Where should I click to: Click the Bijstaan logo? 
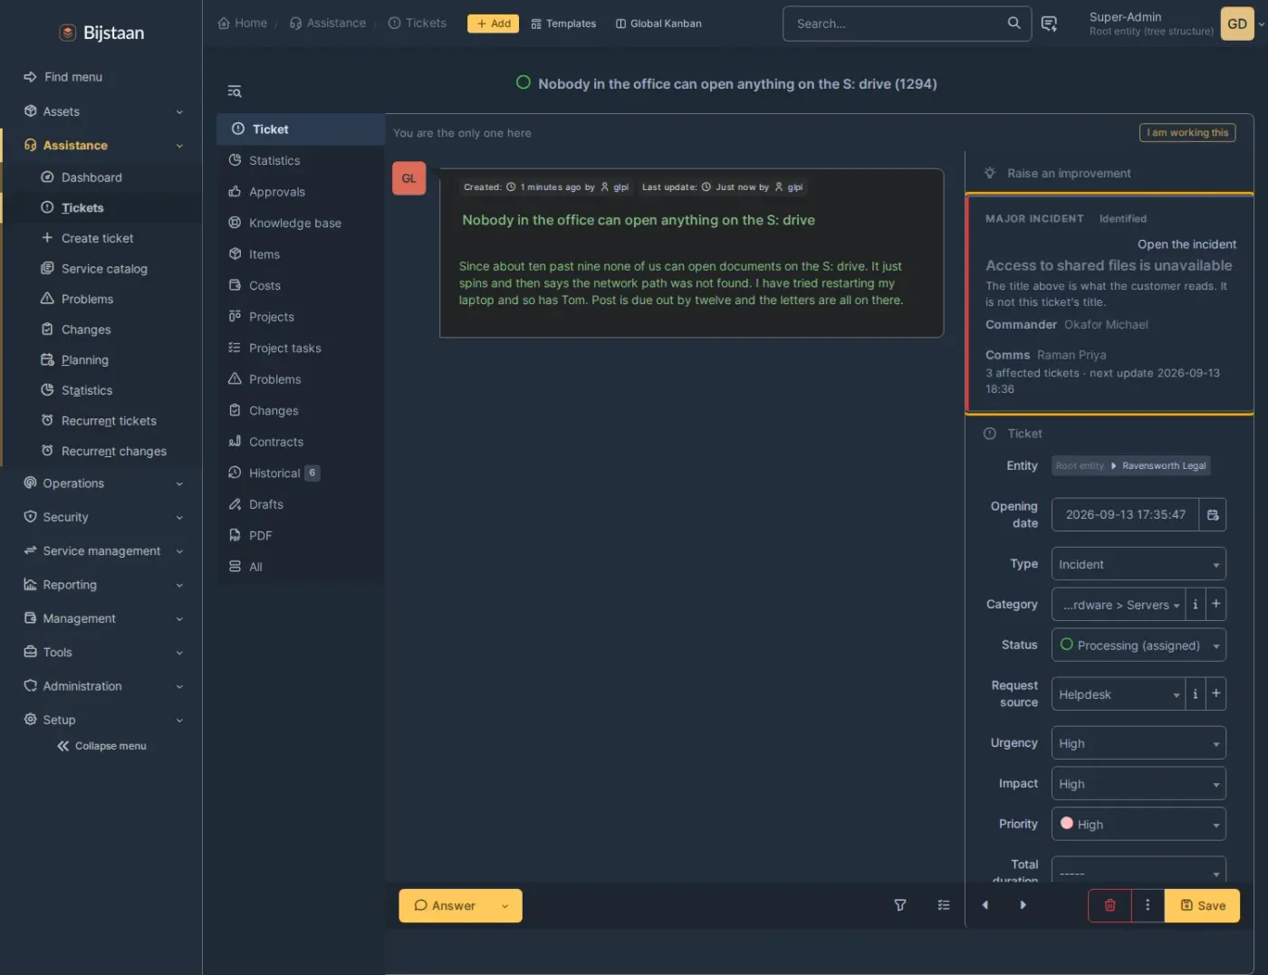pos(101,33)
